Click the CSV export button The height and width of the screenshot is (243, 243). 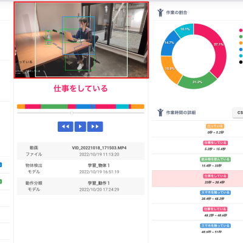(238, 112)
